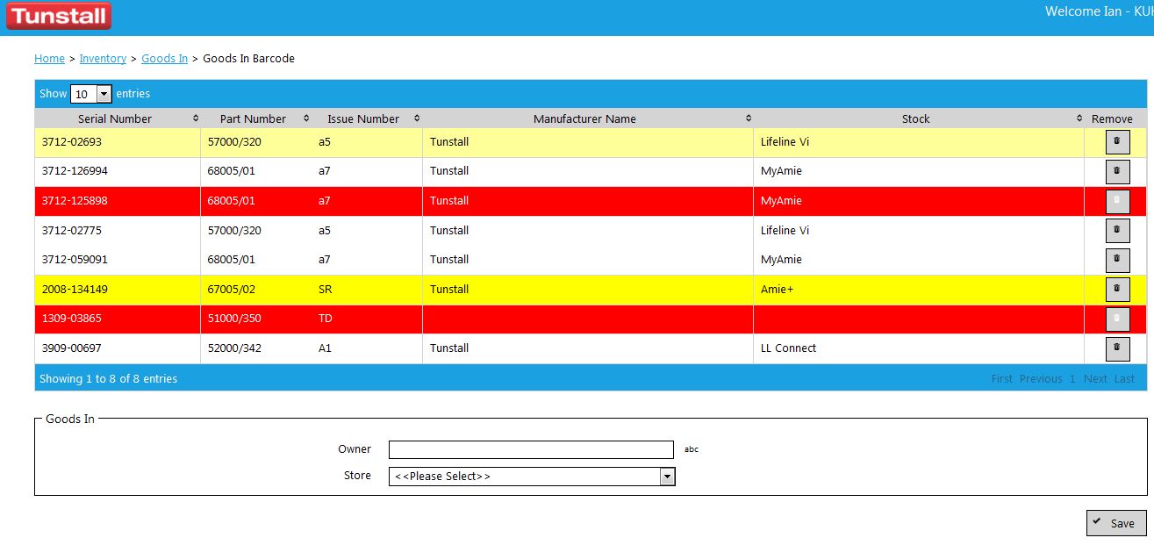Remove row with serial 3712-059091
Viewport: 1154px width, 545px height.
[x=1116, y=260]
